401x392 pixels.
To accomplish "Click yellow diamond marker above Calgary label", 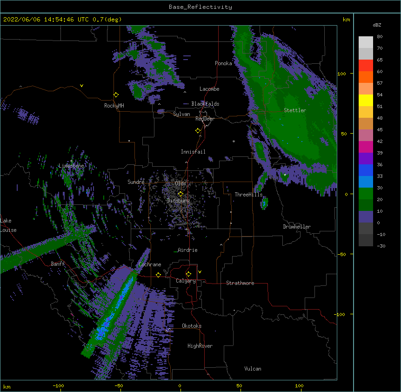I will click(188, 274).
